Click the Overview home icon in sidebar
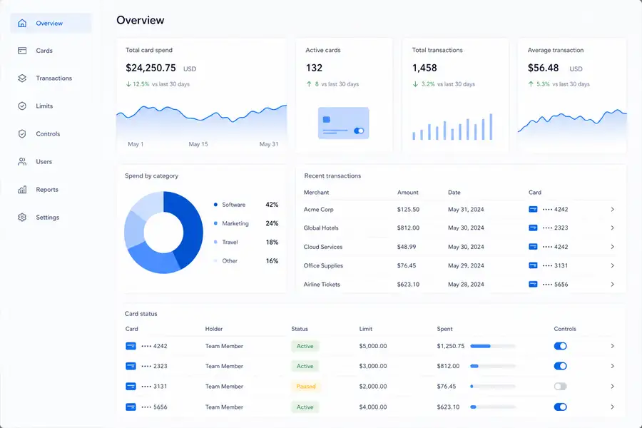Viewport: 642px width, 428px height. (22, 23)
